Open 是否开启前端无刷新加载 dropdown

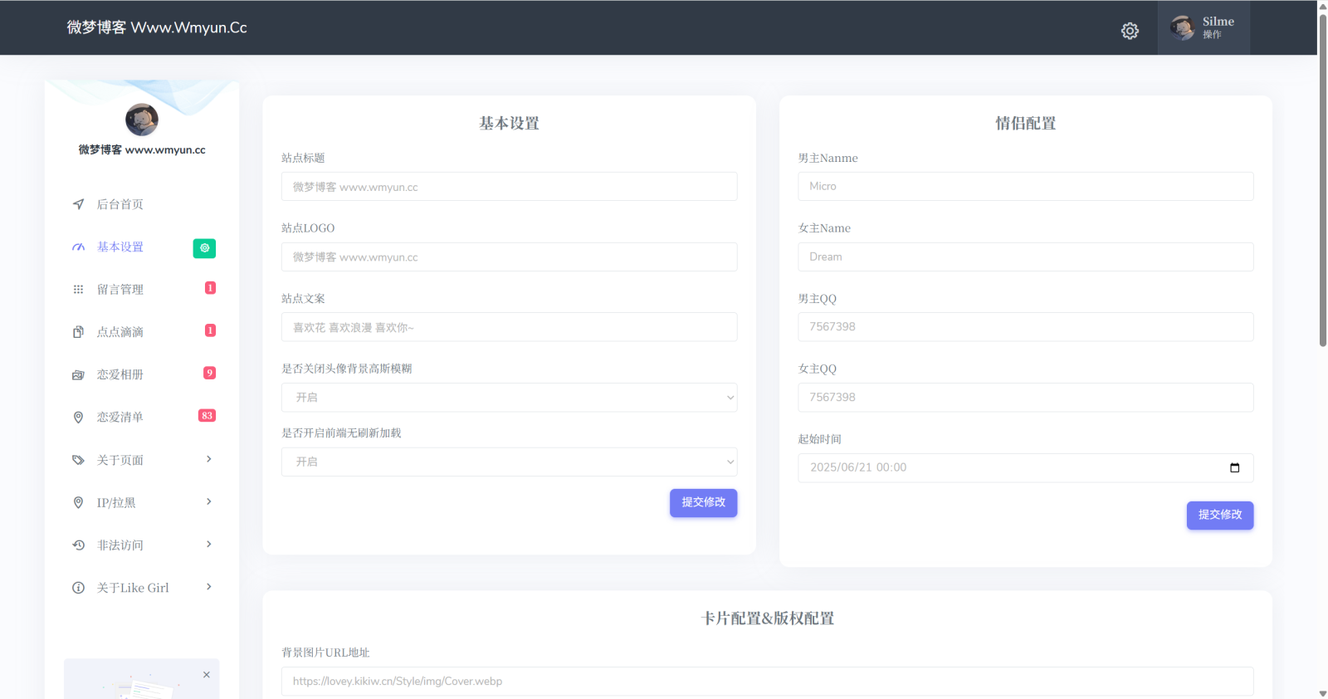tap(509, 462)
